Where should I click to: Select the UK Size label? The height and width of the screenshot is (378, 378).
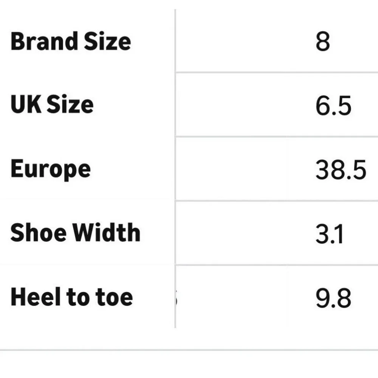[52, 104]
